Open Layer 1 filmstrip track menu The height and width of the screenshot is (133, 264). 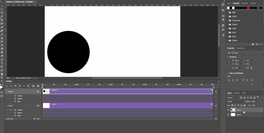point(39,92)
